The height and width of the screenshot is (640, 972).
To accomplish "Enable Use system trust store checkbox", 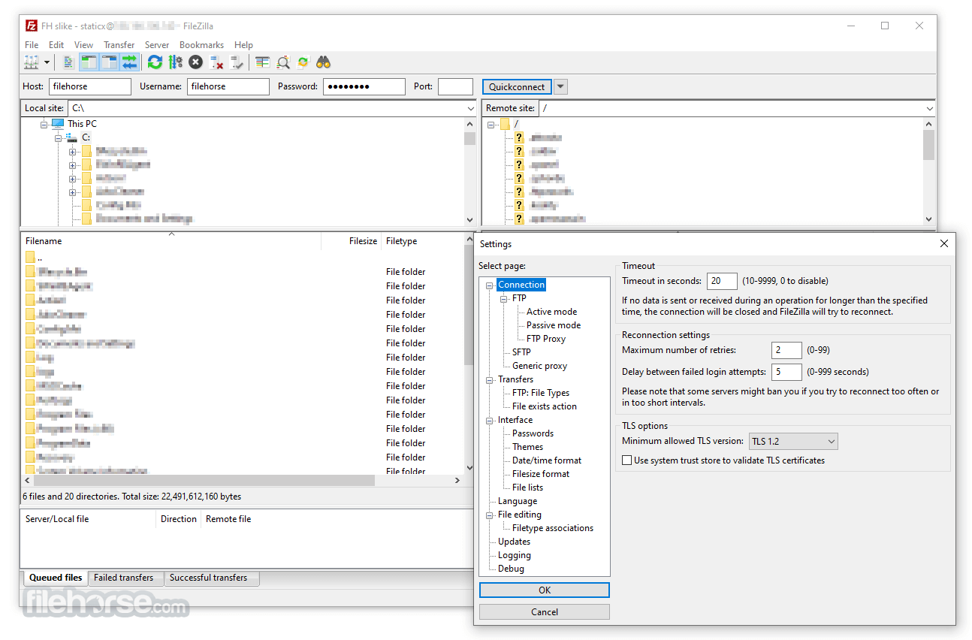I will 627,460.
